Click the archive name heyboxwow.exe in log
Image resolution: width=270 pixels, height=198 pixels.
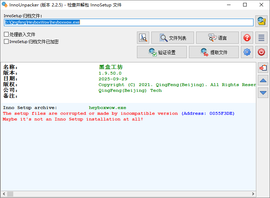[108, 108]
